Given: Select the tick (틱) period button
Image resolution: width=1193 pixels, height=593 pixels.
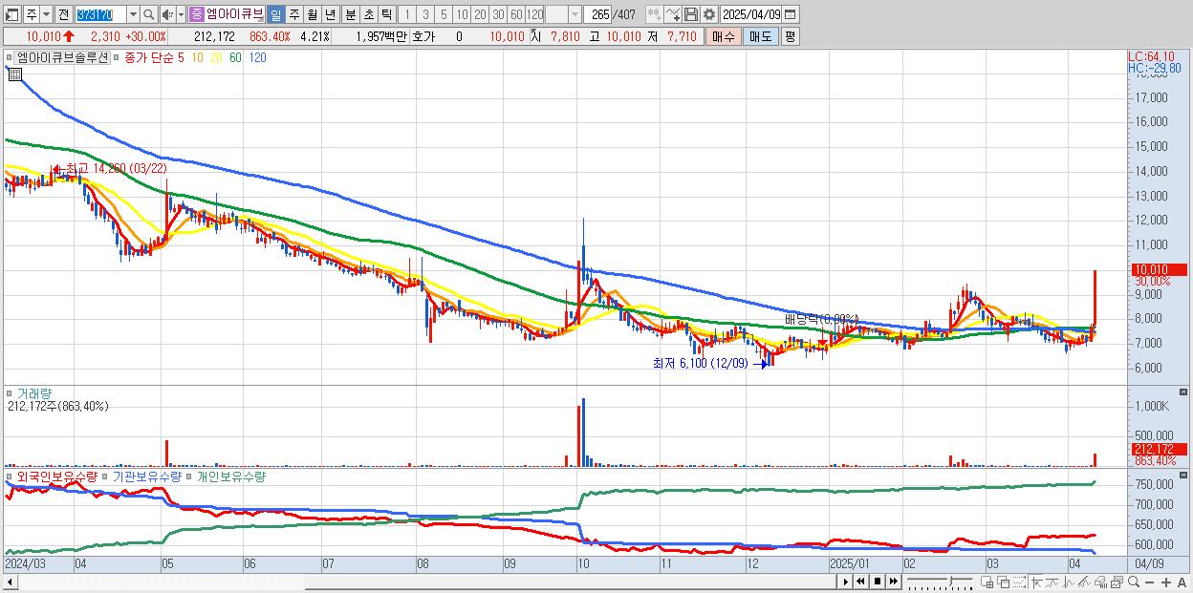Looking at the screenshot, I should tap(386, 14).
